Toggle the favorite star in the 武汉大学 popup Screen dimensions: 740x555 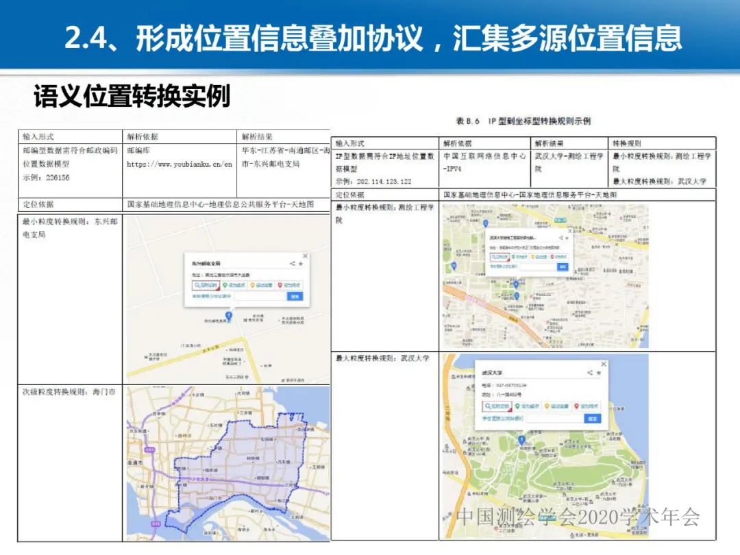(x=599, y=373)
